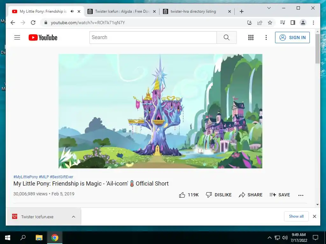Image resolution: width=326 pixels, height=244 pixels.
Task: Bookmark this tab with the star
Action: pos(270,23)
